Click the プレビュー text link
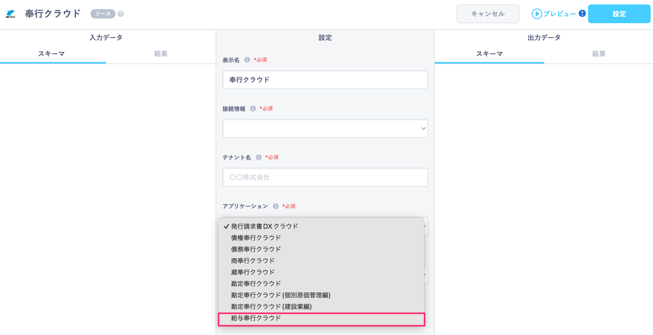 (x=560, y=14)
